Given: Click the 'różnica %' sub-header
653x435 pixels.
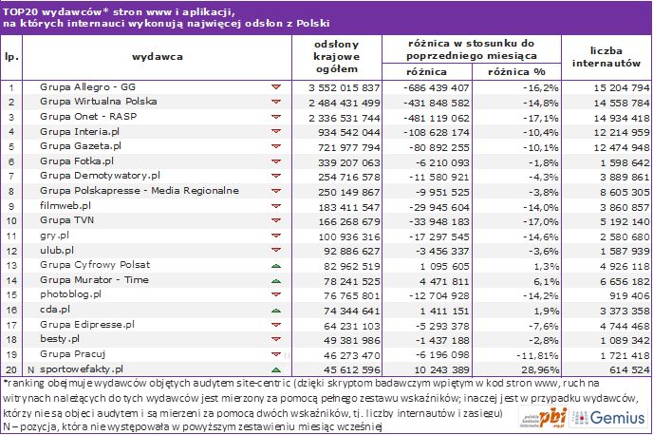Looking at the screenshot, I should point(516,71).
